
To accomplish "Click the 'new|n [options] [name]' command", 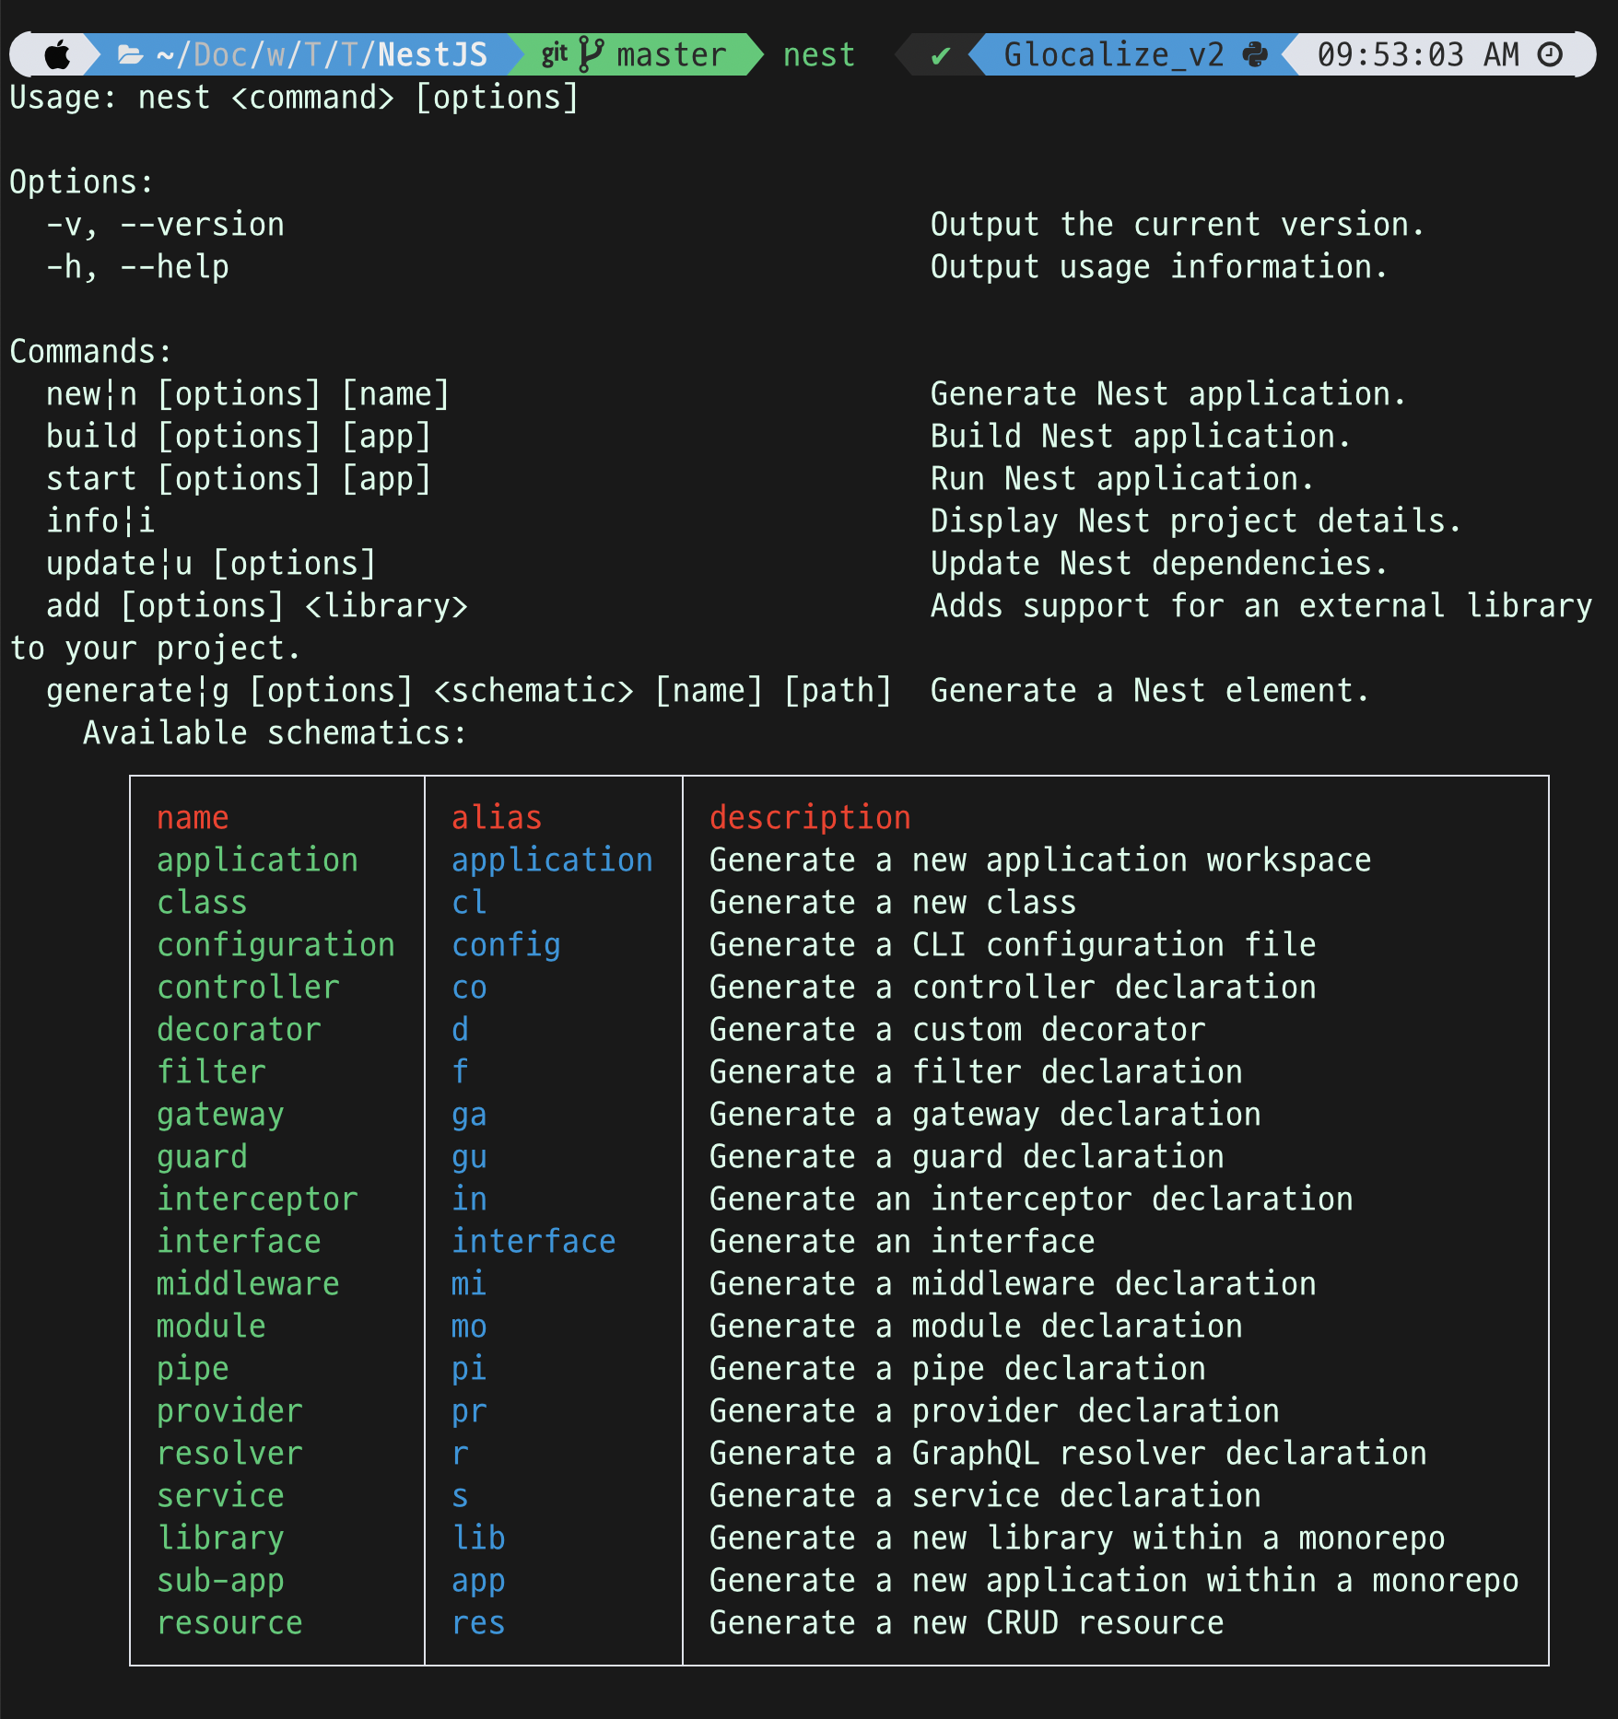I will coord(248,394).
